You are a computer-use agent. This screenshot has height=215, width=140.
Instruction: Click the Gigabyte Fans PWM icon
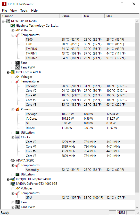click(18, 67)
